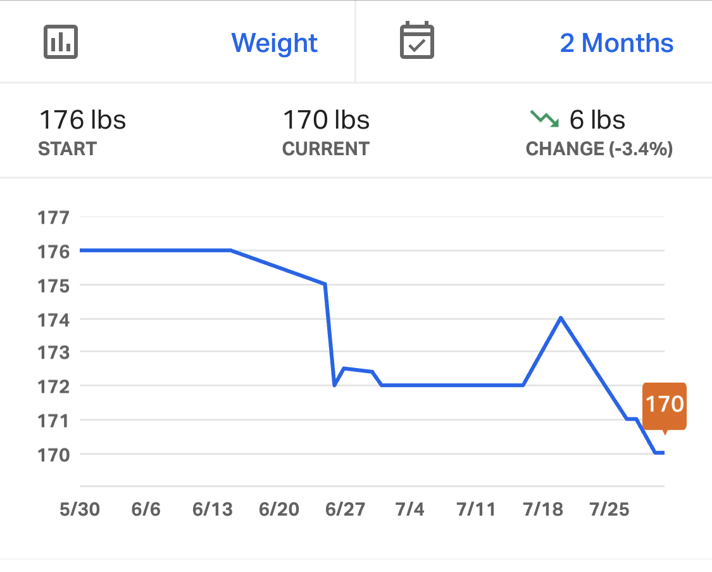Open the 2 Months range selector
Screen dimensions: 712x572
tap(616, 43)
